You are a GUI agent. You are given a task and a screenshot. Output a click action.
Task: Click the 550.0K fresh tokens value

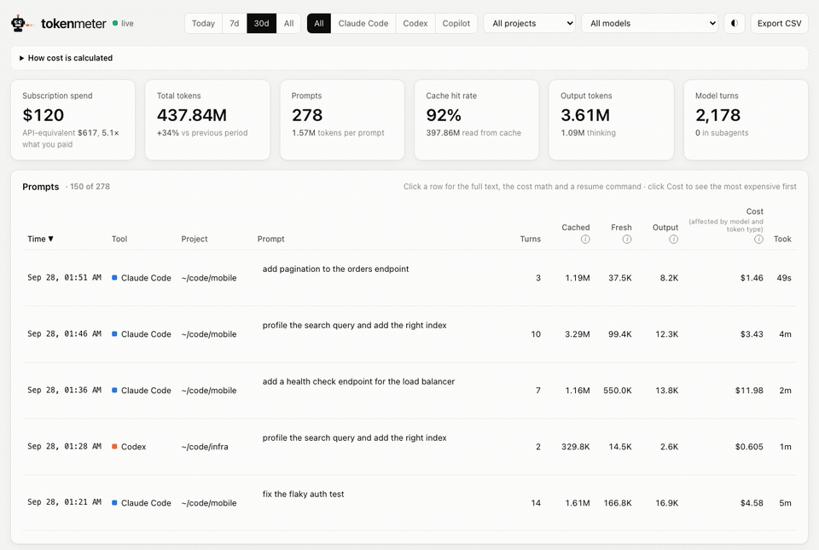618,391
